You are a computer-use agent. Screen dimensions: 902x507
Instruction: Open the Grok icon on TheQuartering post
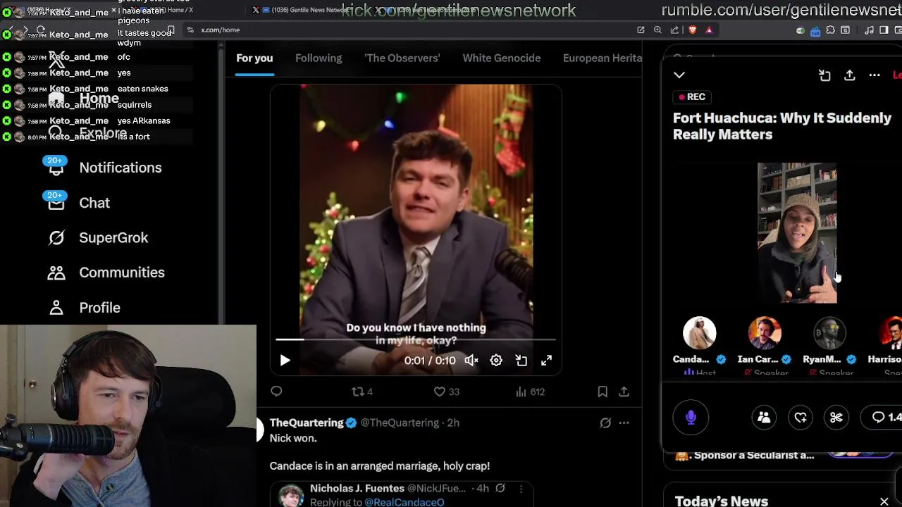(605, 423)
